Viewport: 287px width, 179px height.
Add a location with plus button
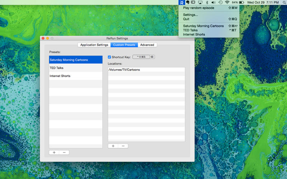pyautogui.click(x=113, y=146)
